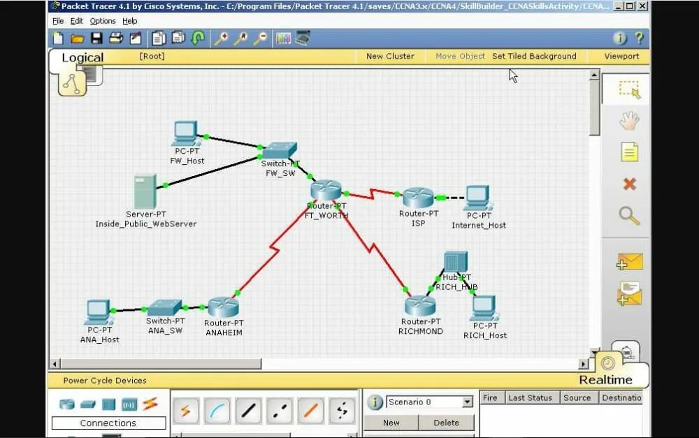Click the network information 'i' icon

coord(619,38)
